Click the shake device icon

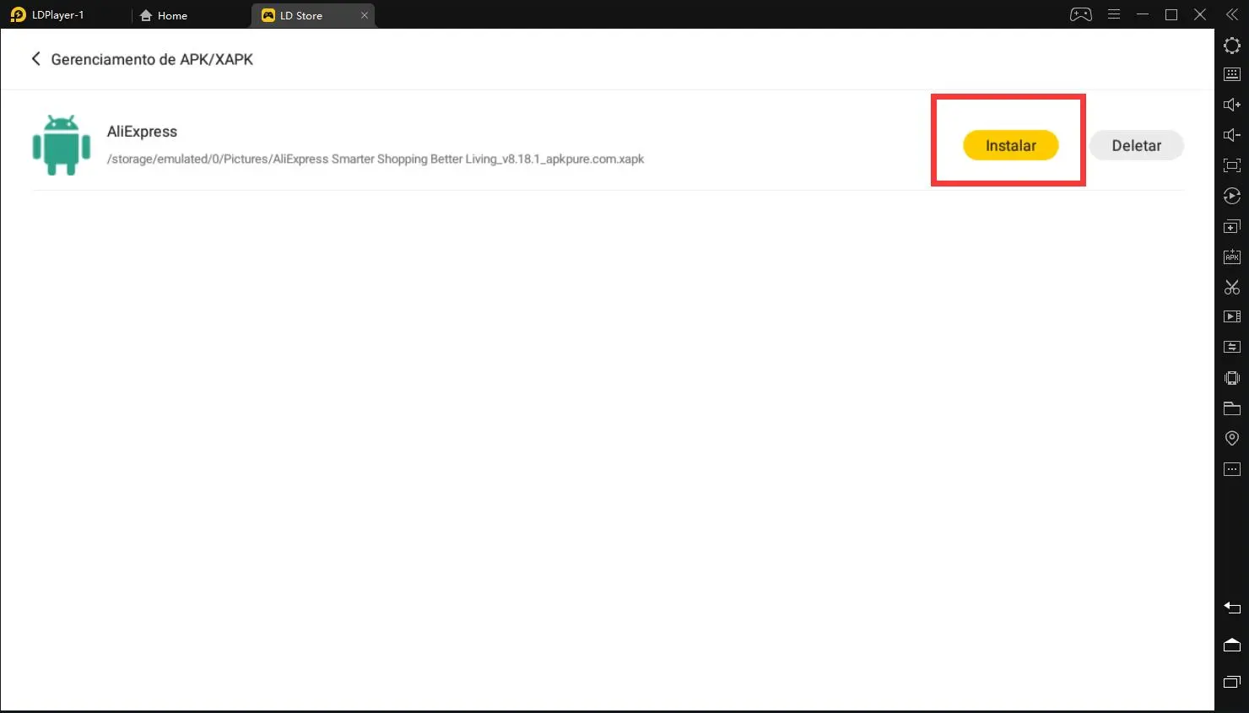pyautogui.click(x=1232, y=378)
